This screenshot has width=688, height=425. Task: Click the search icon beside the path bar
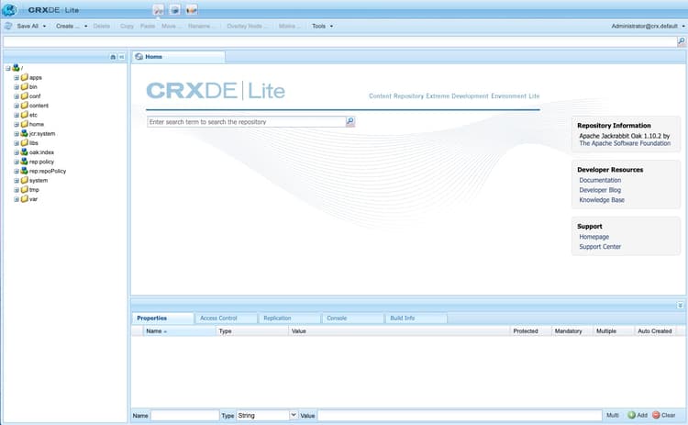(x=681, y=41)
